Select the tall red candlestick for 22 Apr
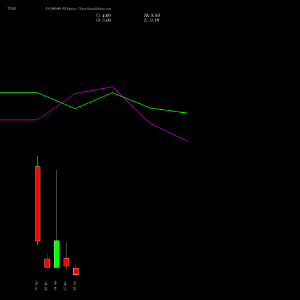 point(38,203)
